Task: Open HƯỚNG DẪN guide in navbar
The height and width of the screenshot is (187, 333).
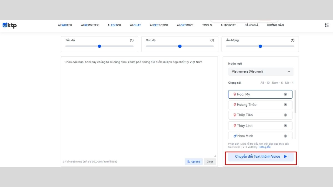Action: 275,25
